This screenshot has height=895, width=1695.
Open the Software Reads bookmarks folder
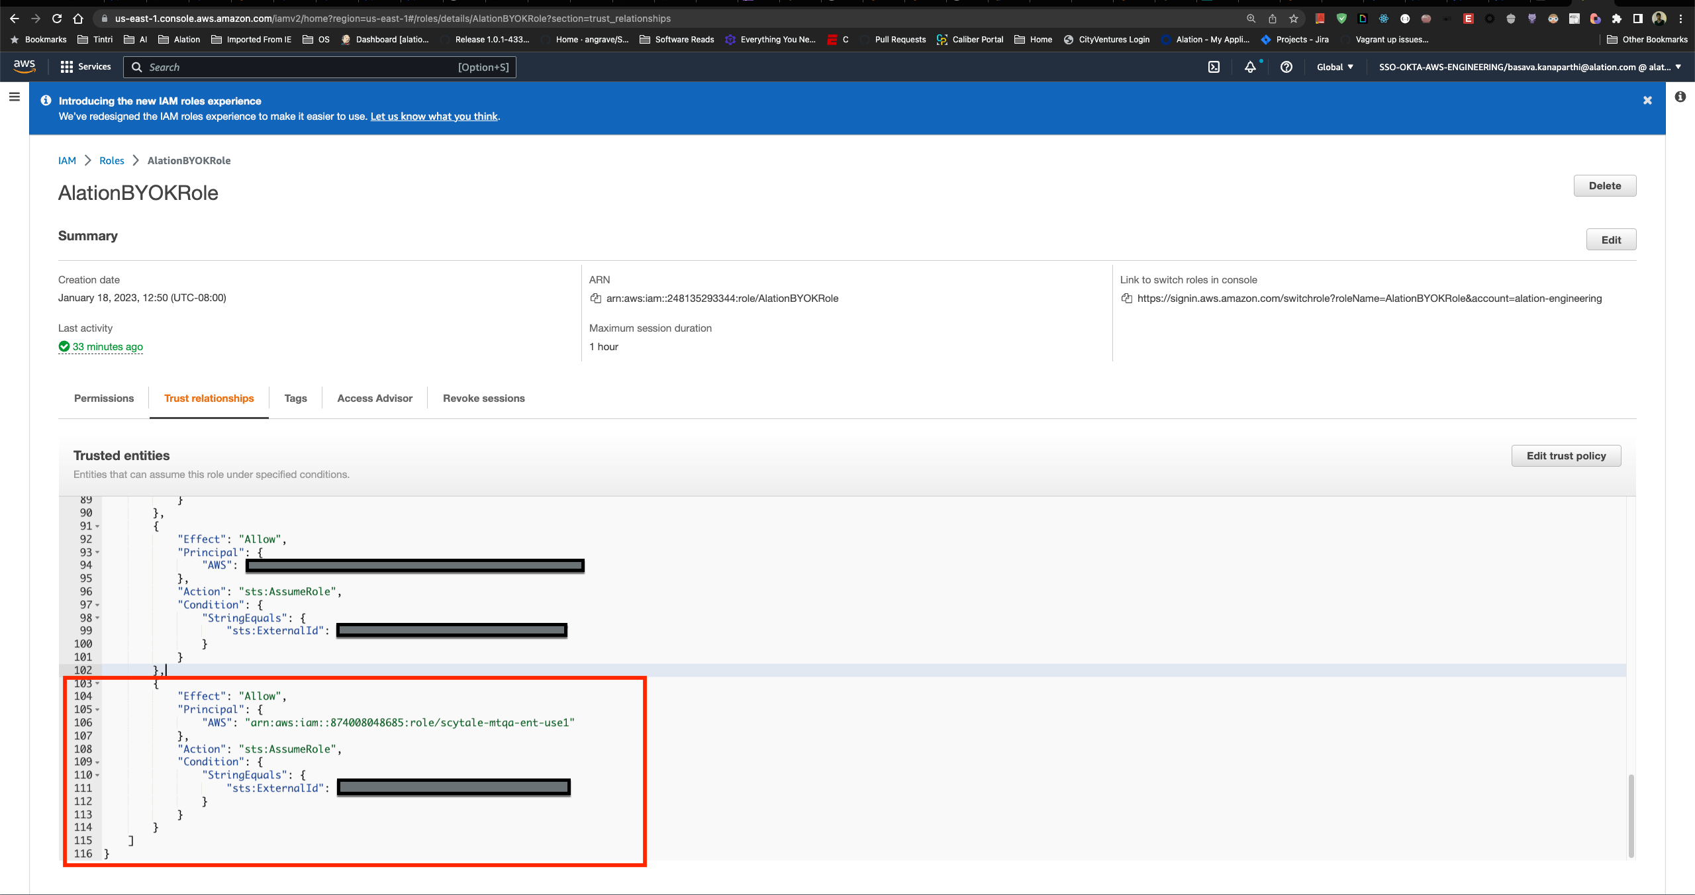coord(677,40)
